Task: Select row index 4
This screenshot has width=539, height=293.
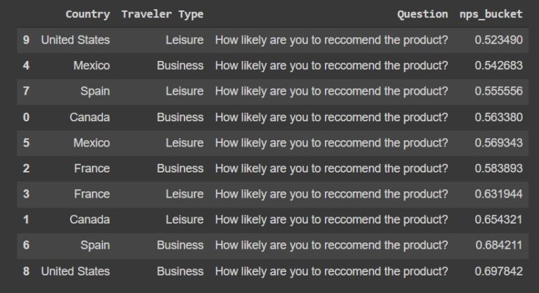Action: click(26, 66)
